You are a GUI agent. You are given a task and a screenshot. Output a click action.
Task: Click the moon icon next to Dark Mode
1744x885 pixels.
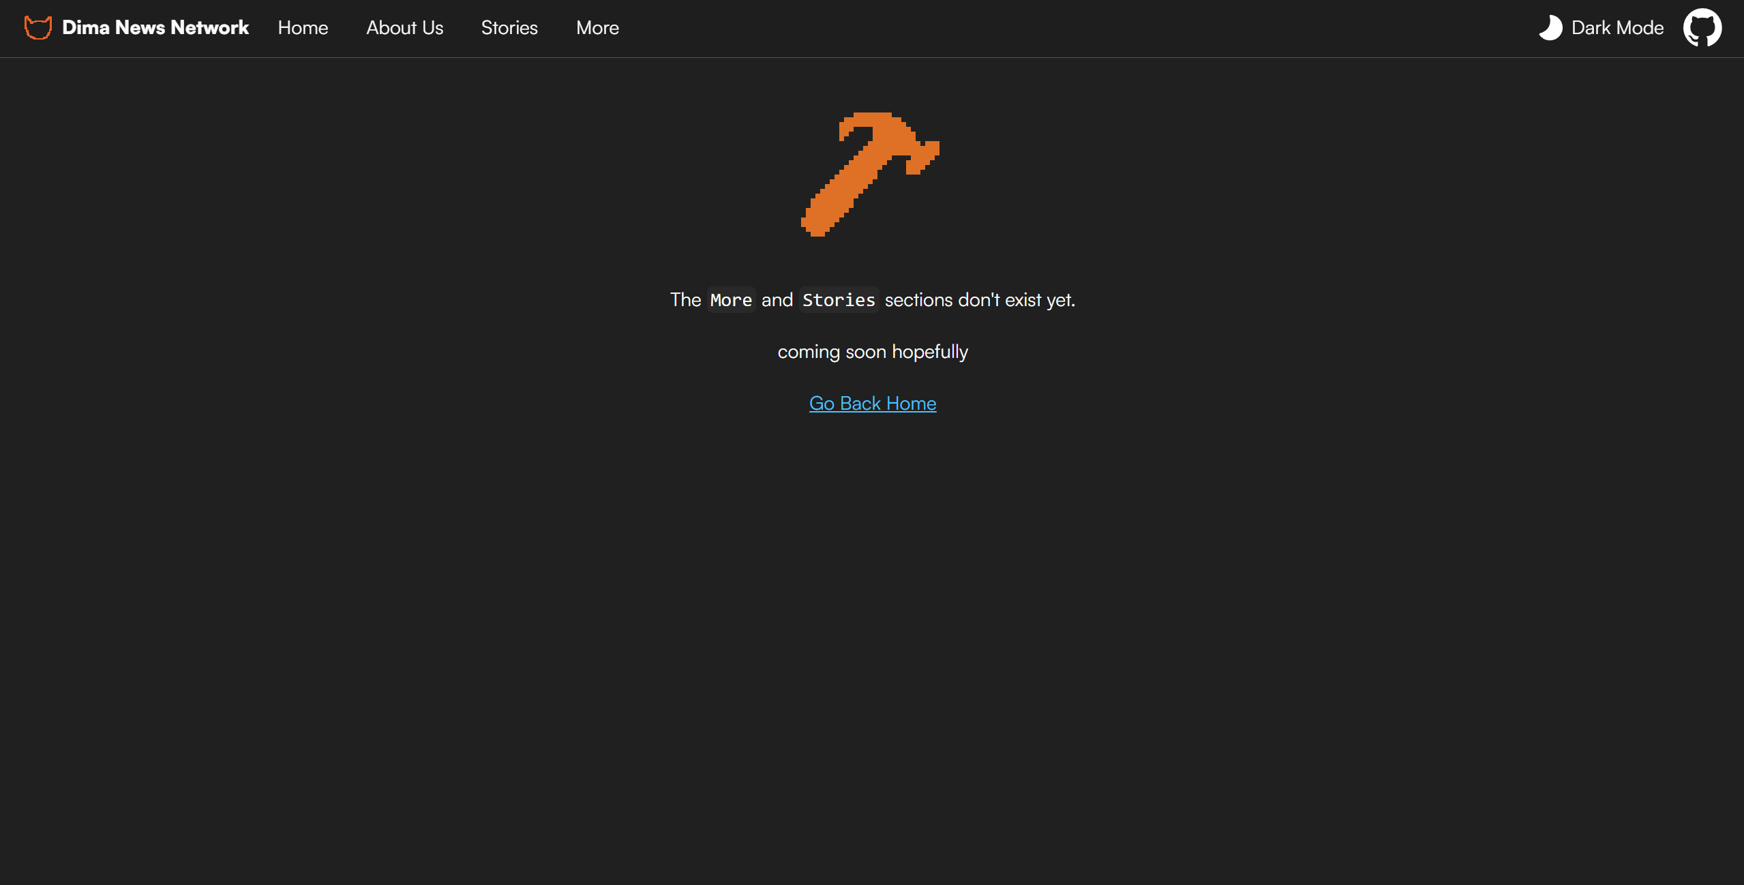pos(1550,27)
